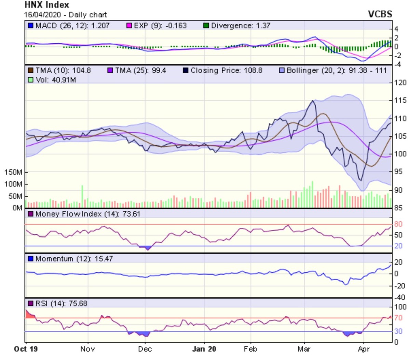Click the red 80 level label on Money Flow

pyautogui.click(x=398, y=224)
